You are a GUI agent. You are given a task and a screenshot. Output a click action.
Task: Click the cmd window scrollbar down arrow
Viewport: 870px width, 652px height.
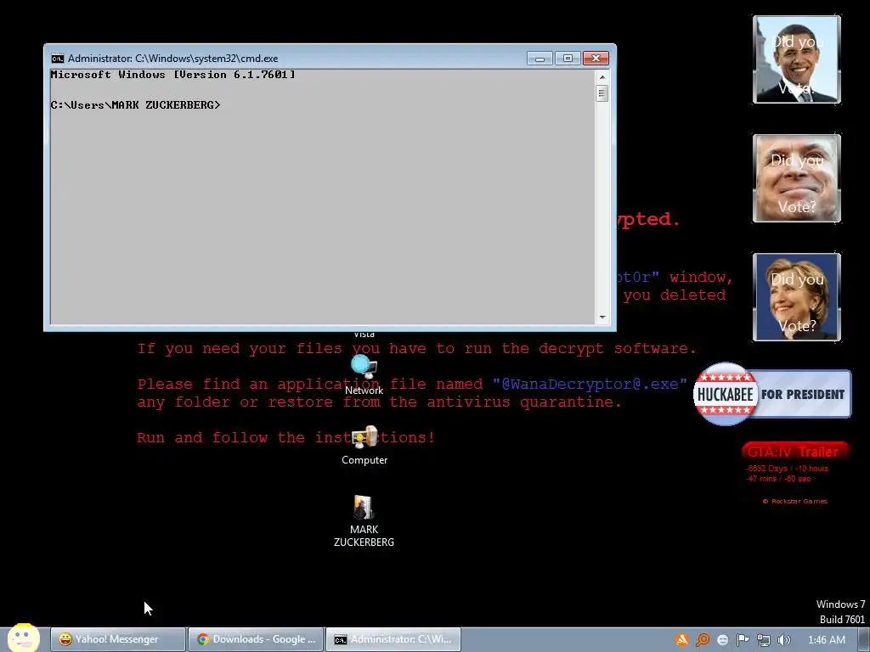[602, 318]
